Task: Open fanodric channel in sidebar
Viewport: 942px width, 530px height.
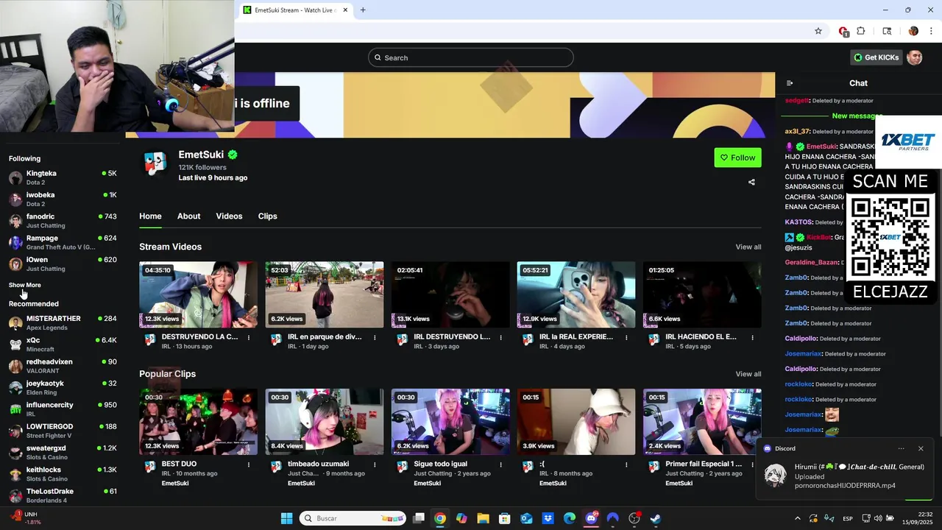Action: [x=63, y=221]
